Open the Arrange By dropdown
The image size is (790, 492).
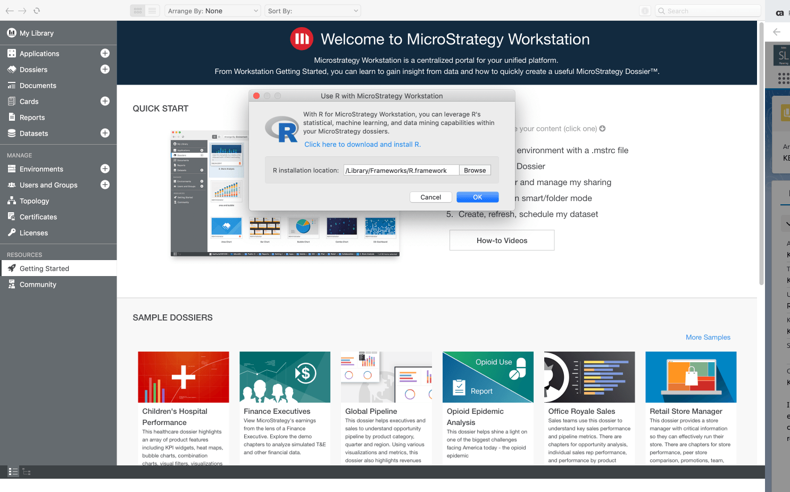[213, 11]
